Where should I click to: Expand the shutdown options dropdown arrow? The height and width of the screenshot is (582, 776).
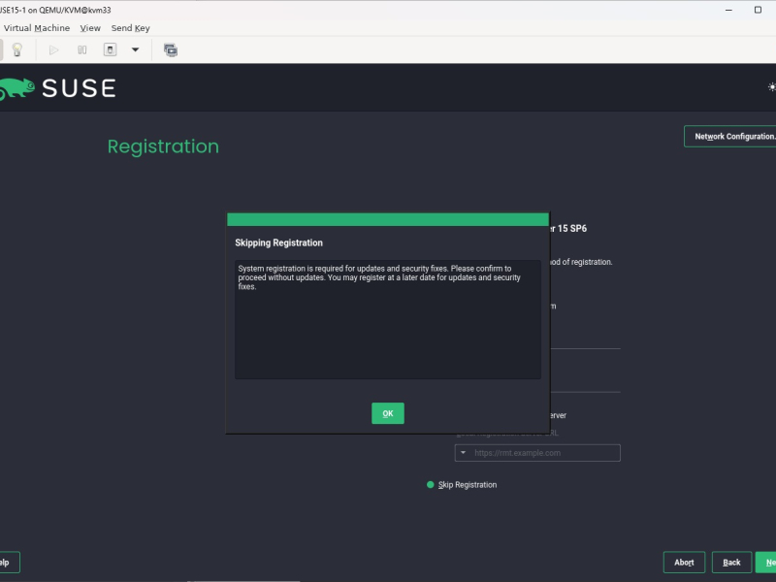tap(135, 49)
